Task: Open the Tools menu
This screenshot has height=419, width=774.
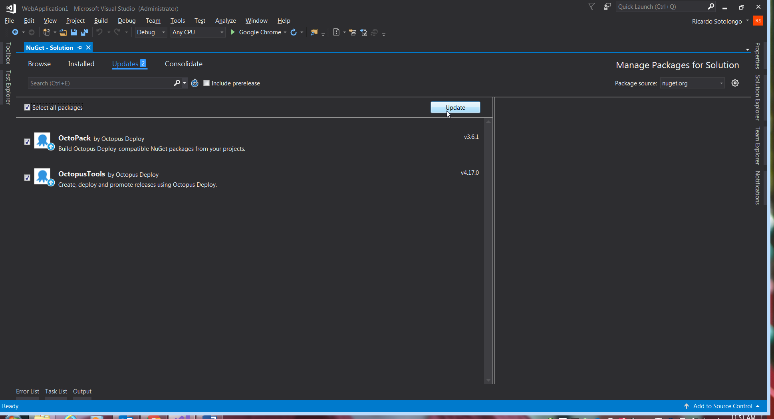Action: click(x=178, y=21)
